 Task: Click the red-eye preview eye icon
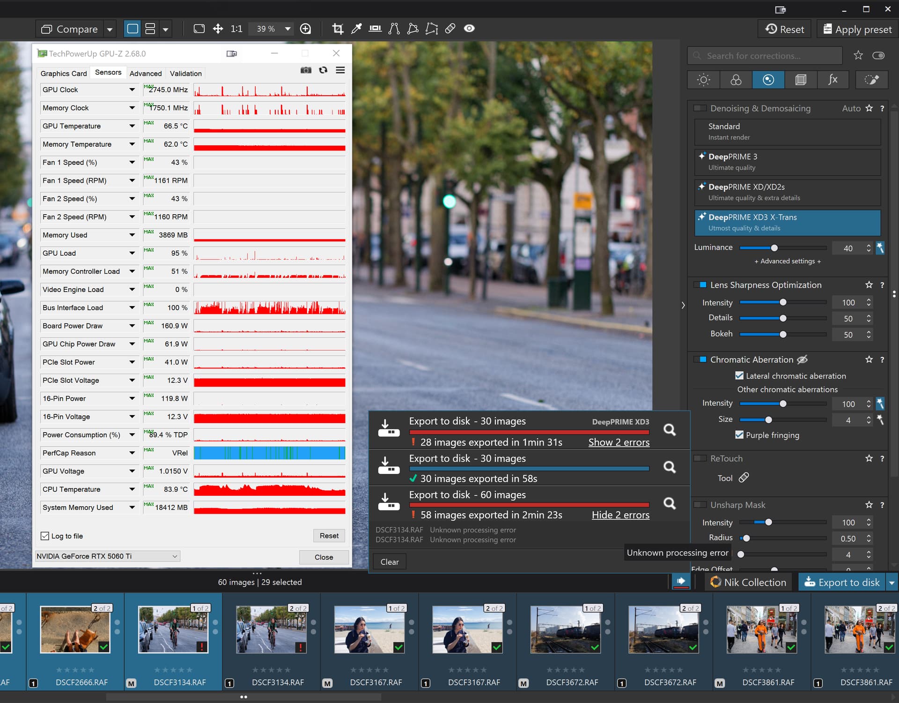click(x=469, y=29)
